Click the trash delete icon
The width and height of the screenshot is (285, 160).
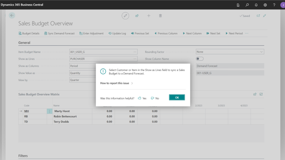click(160, 16)
